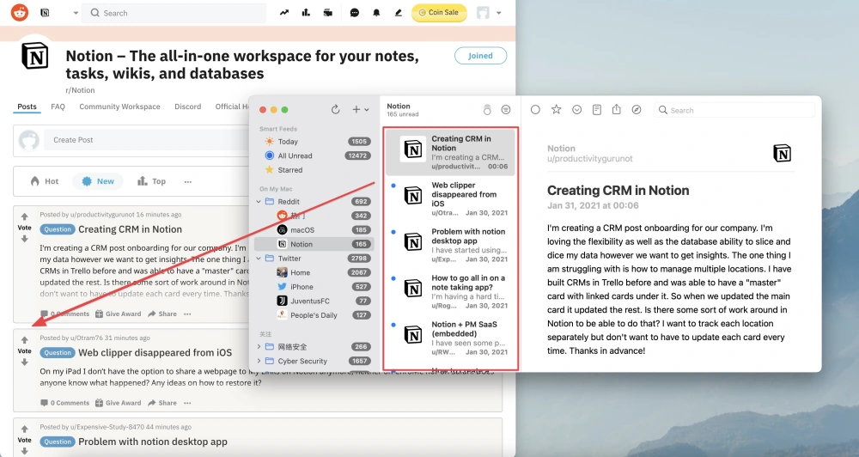Downvote the Creating CRM in Notion post

[x=24, y=239]
